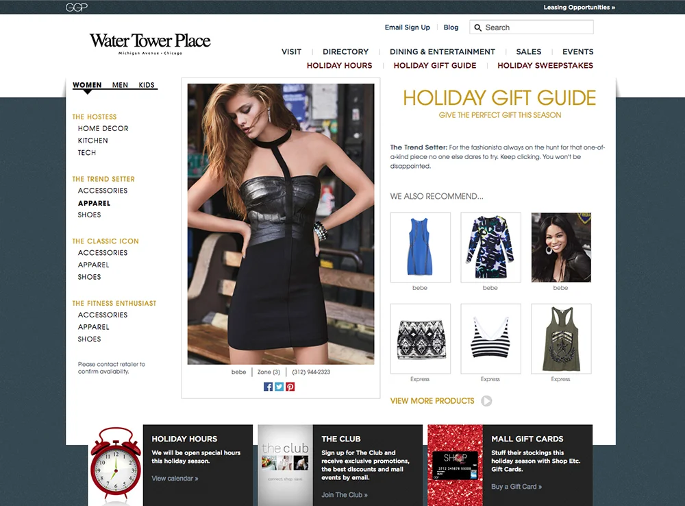Screen dimensions: 685x506
Task: Click Buy a Gift Card link
Action: click(x=516, y=487)
